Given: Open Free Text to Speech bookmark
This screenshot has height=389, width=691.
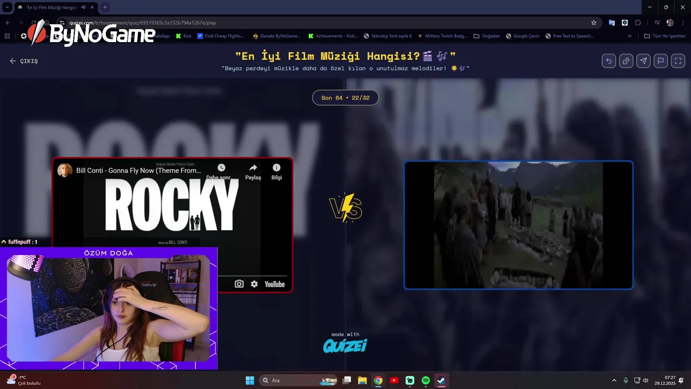Looking at the screenshot, I should pyautogui.click(x=570, y=36).
